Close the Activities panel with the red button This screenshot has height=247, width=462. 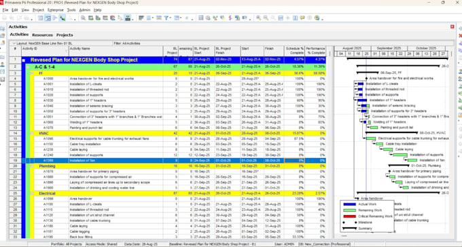(452, 26)
